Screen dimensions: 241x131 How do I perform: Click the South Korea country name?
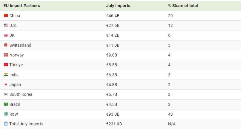(x=21, y=94)
